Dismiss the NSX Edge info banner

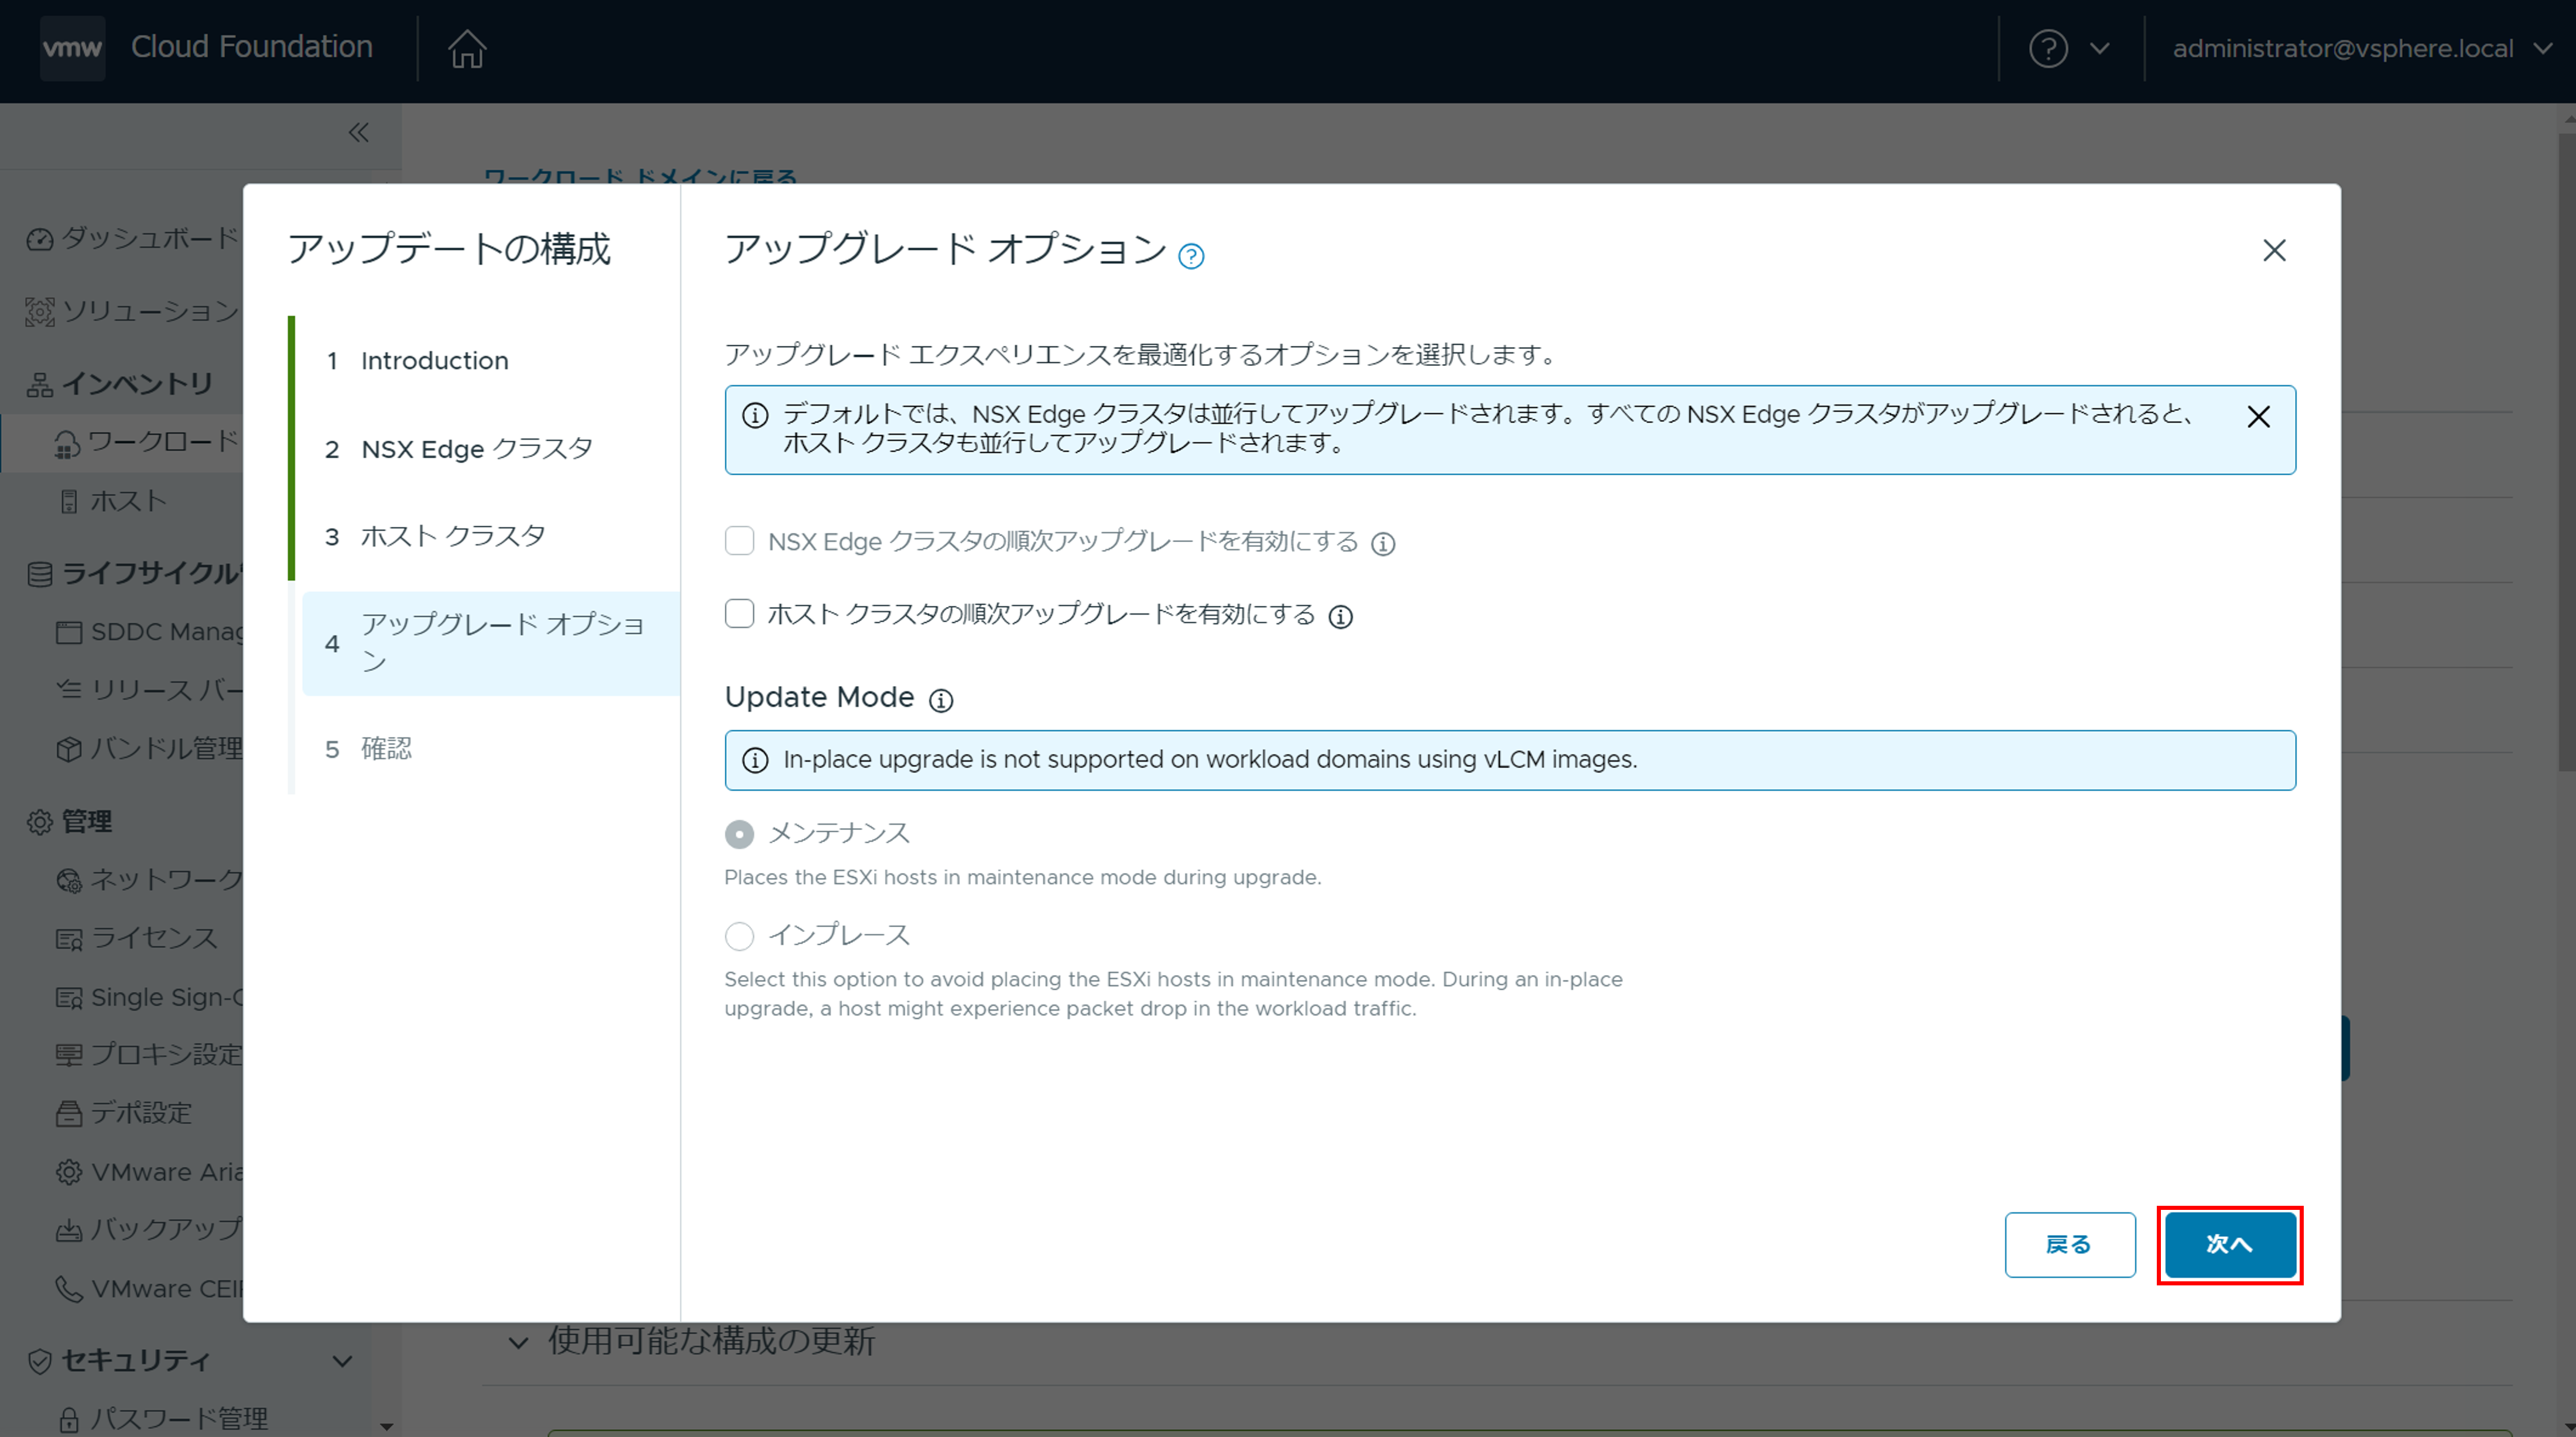click(2258, 416)
